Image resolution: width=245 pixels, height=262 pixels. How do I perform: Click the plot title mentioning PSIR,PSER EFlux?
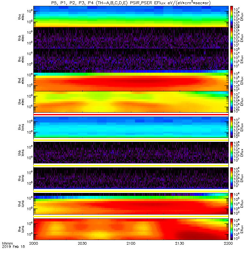(x=131, y=3)
